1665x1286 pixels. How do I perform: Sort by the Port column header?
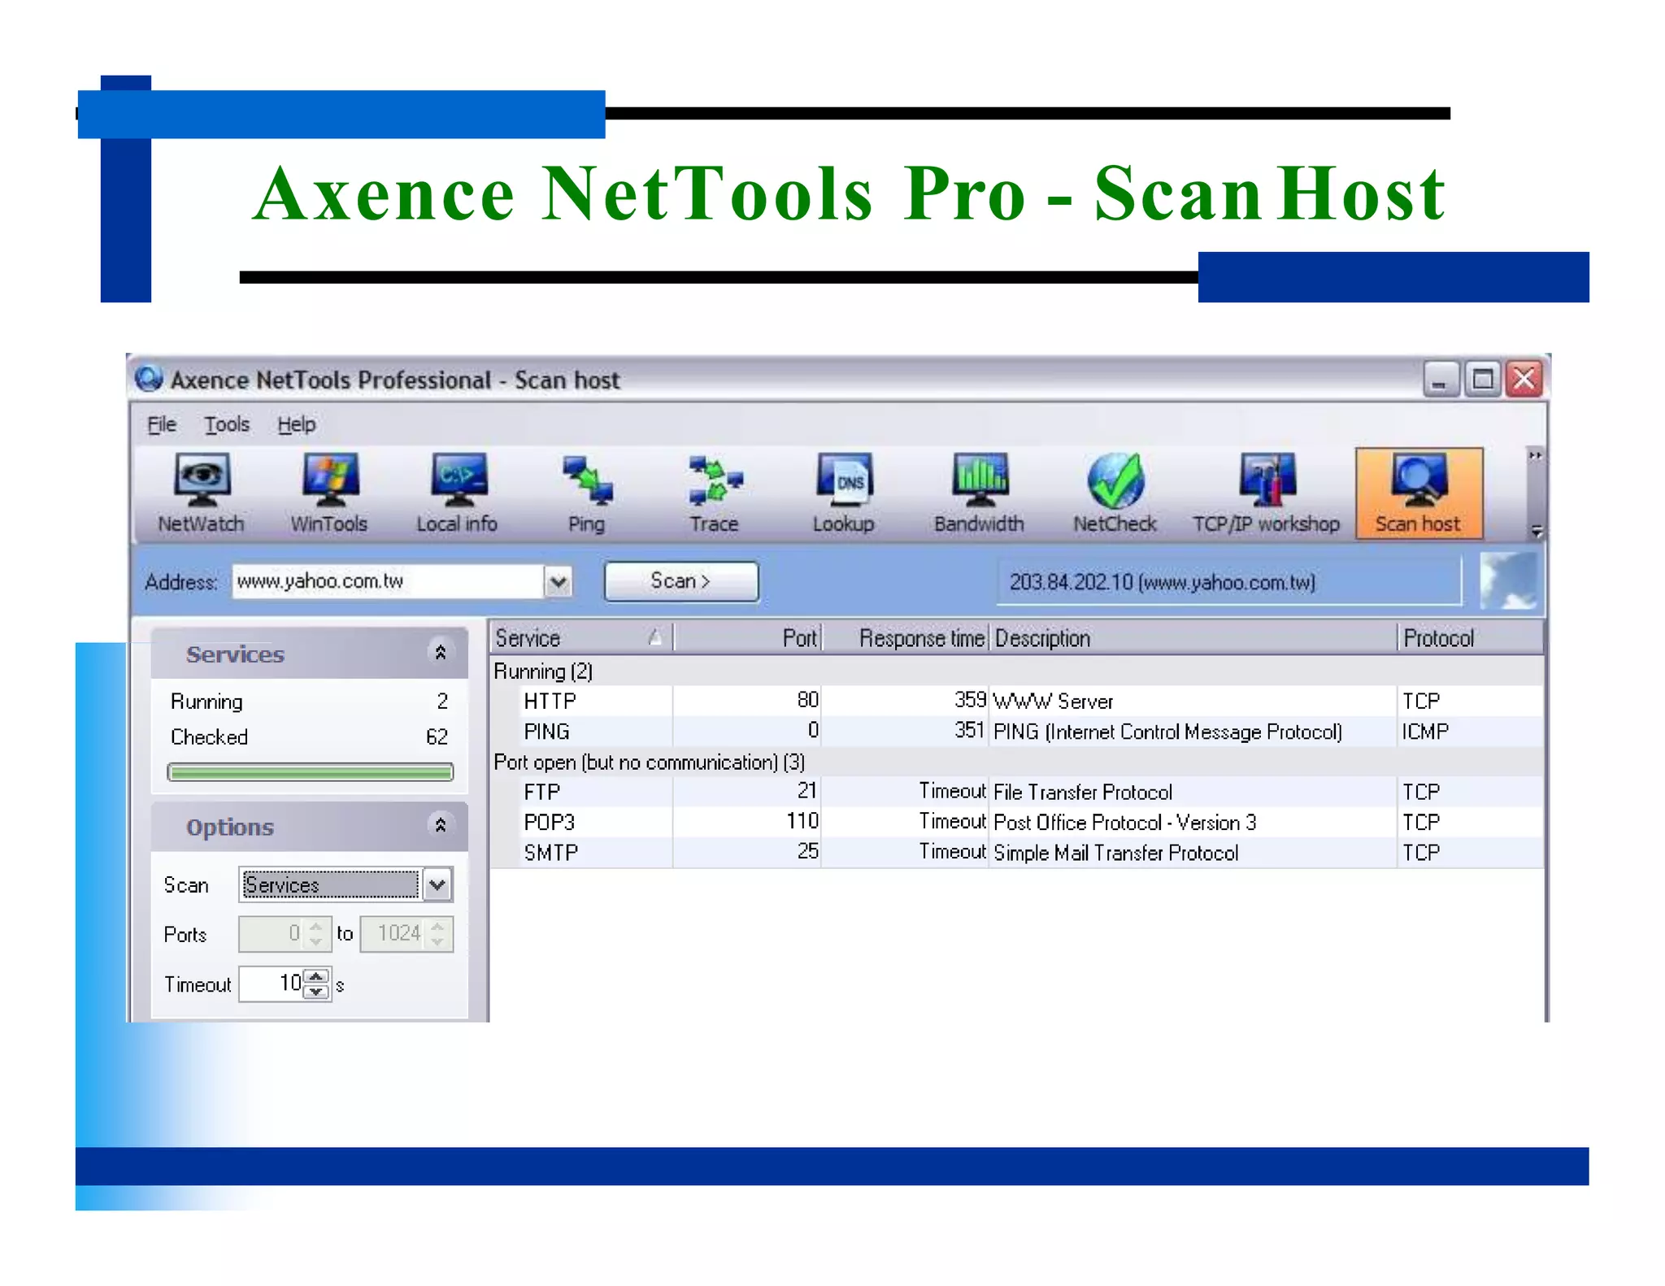[748, 638]
